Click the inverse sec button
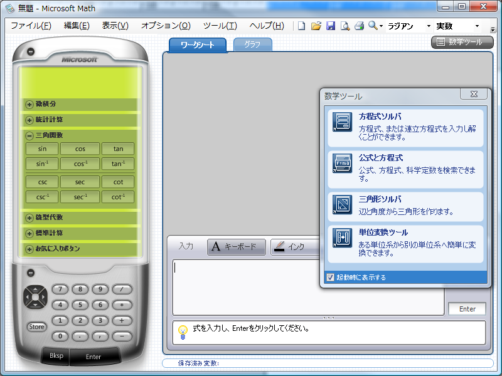Image resolution: width=502 pixels, height=376 pixels. [80, 197]
